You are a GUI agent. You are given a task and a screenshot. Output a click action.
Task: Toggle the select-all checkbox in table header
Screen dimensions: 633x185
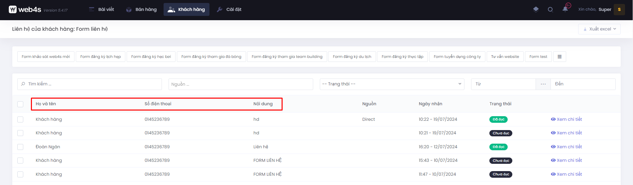[x=20, y=104]
